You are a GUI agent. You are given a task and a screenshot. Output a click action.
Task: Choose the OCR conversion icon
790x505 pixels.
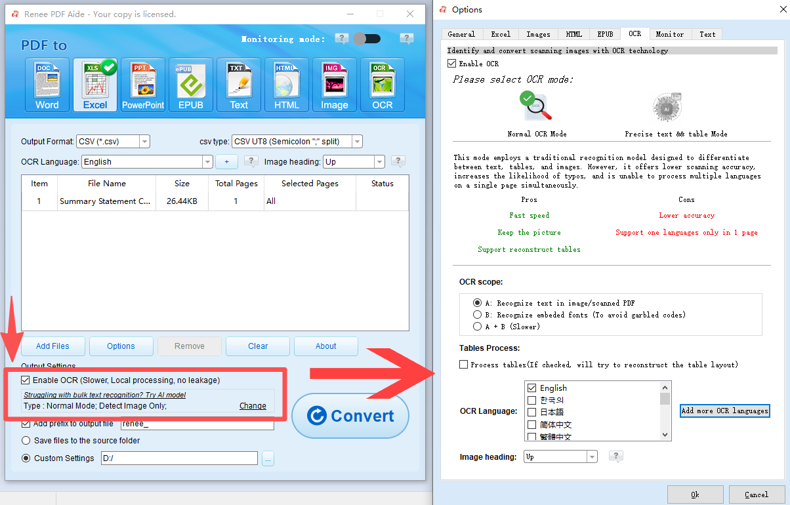(x=382, y=84)
